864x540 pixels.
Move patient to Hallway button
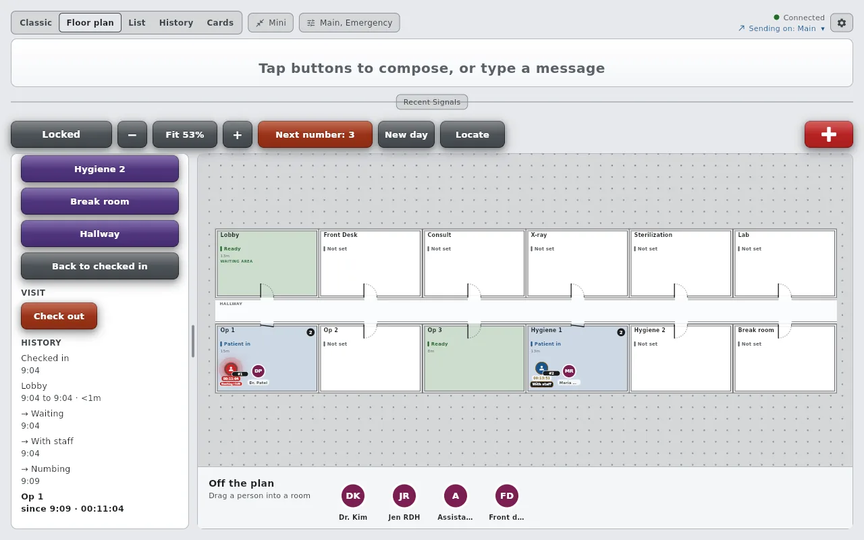click(x=100, y=234)
